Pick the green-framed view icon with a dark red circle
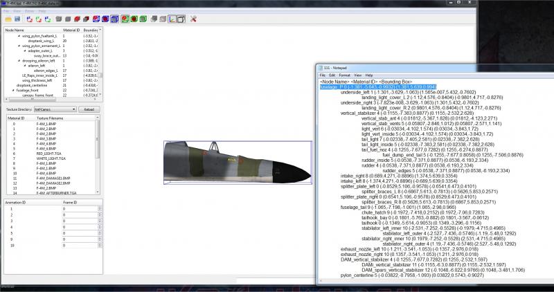The image size is (554, 292). click(134, 19)
